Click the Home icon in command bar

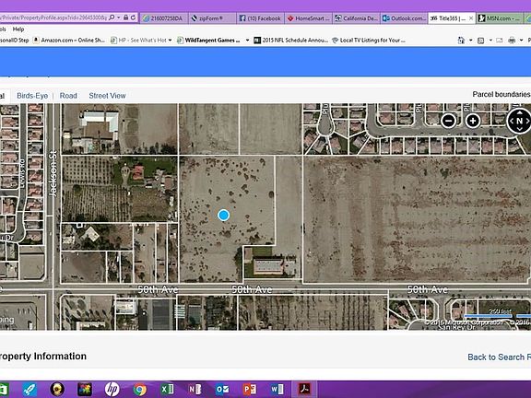461,41
